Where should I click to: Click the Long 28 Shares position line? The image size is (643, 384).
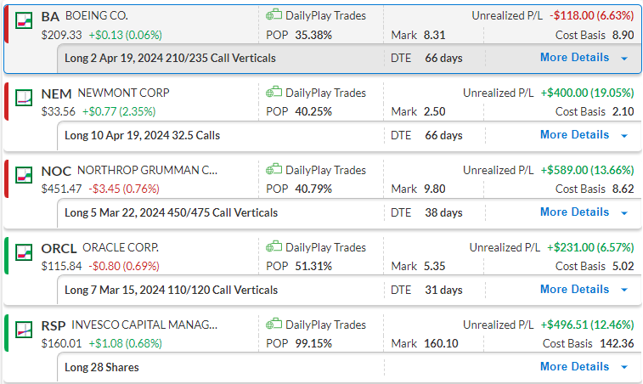102,367
